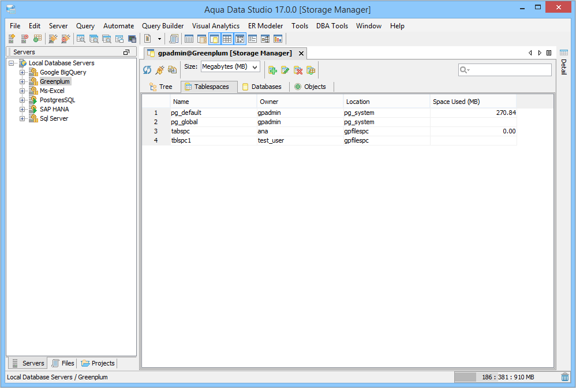Open the Query Builder menu
This screenshot has height=388, width=576.
(x=163, y=26)
